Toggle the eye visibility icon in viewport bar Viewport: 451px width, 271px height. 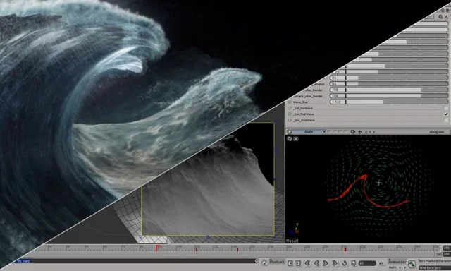(360, 132)
